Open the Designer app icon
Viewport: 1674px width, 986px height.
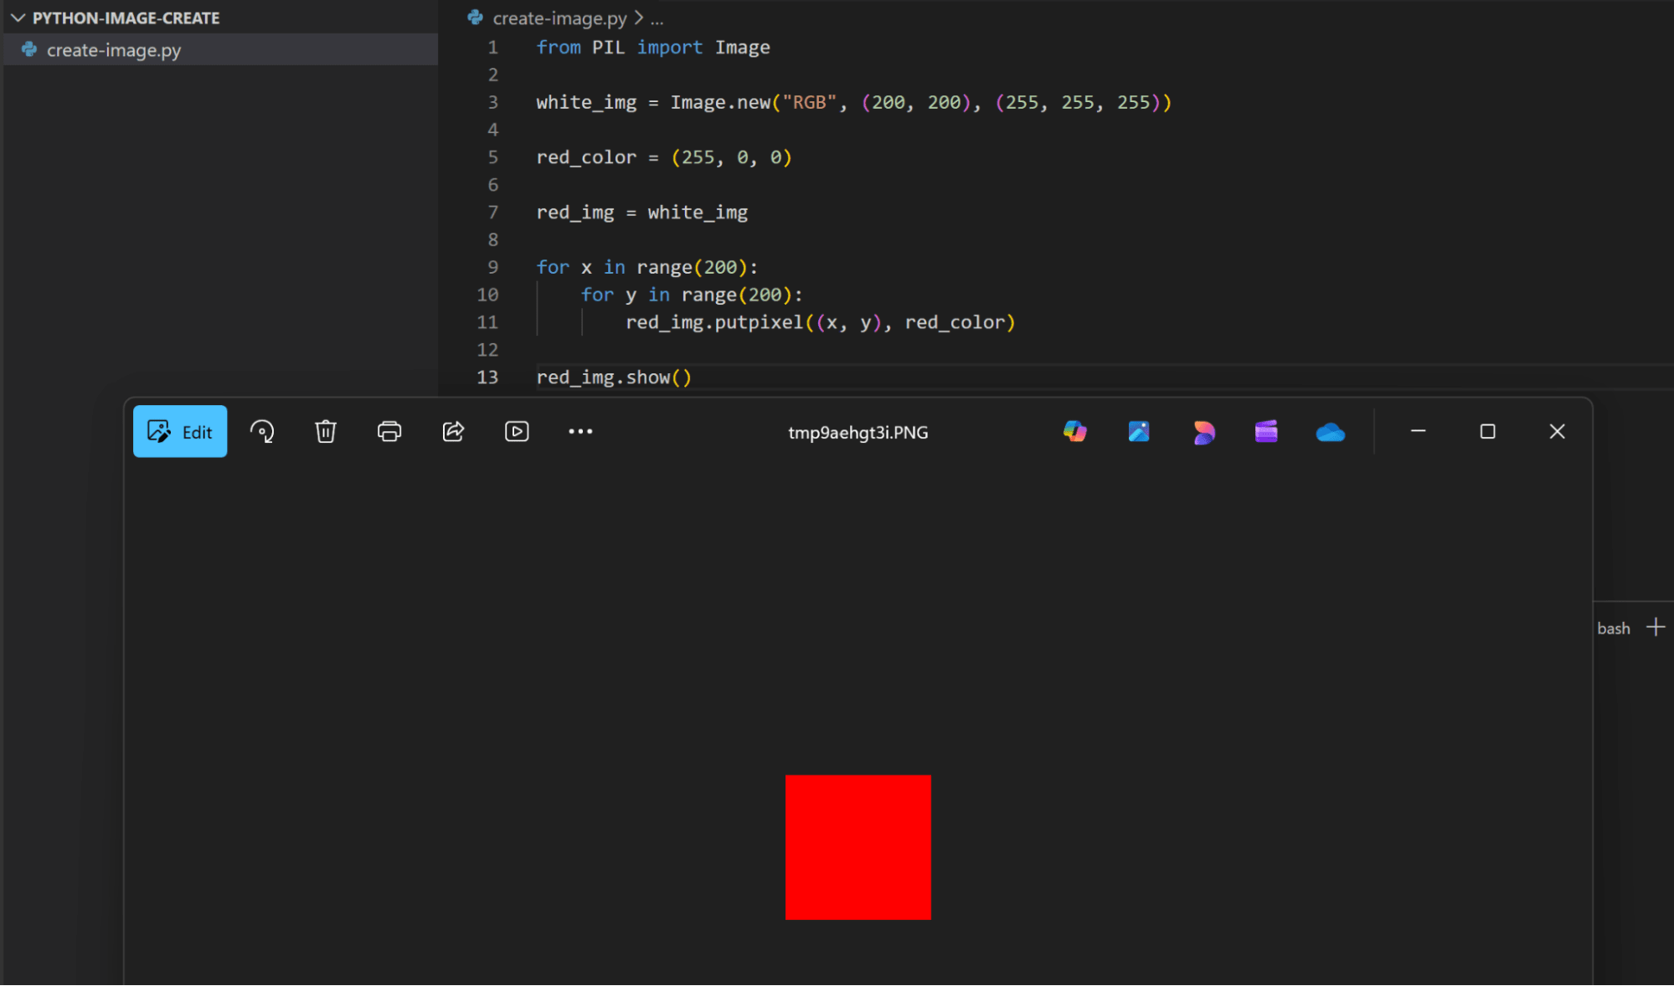pos(1203,432)
